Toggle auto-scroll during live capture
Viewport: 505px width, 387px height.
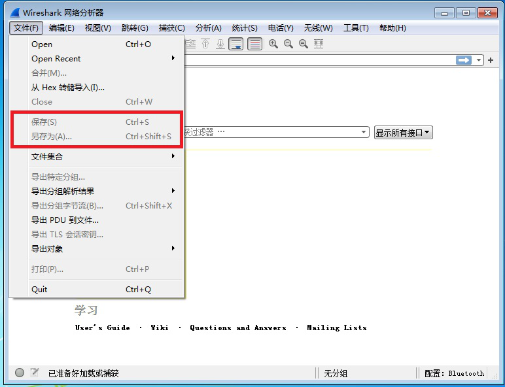(235, 44)
